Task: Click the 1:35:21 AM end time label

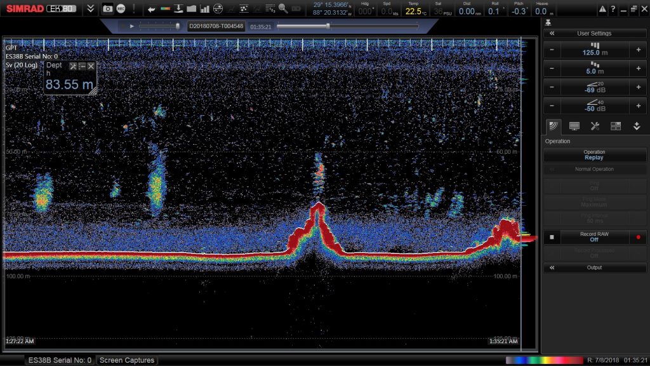Action: tap(503, 341)
